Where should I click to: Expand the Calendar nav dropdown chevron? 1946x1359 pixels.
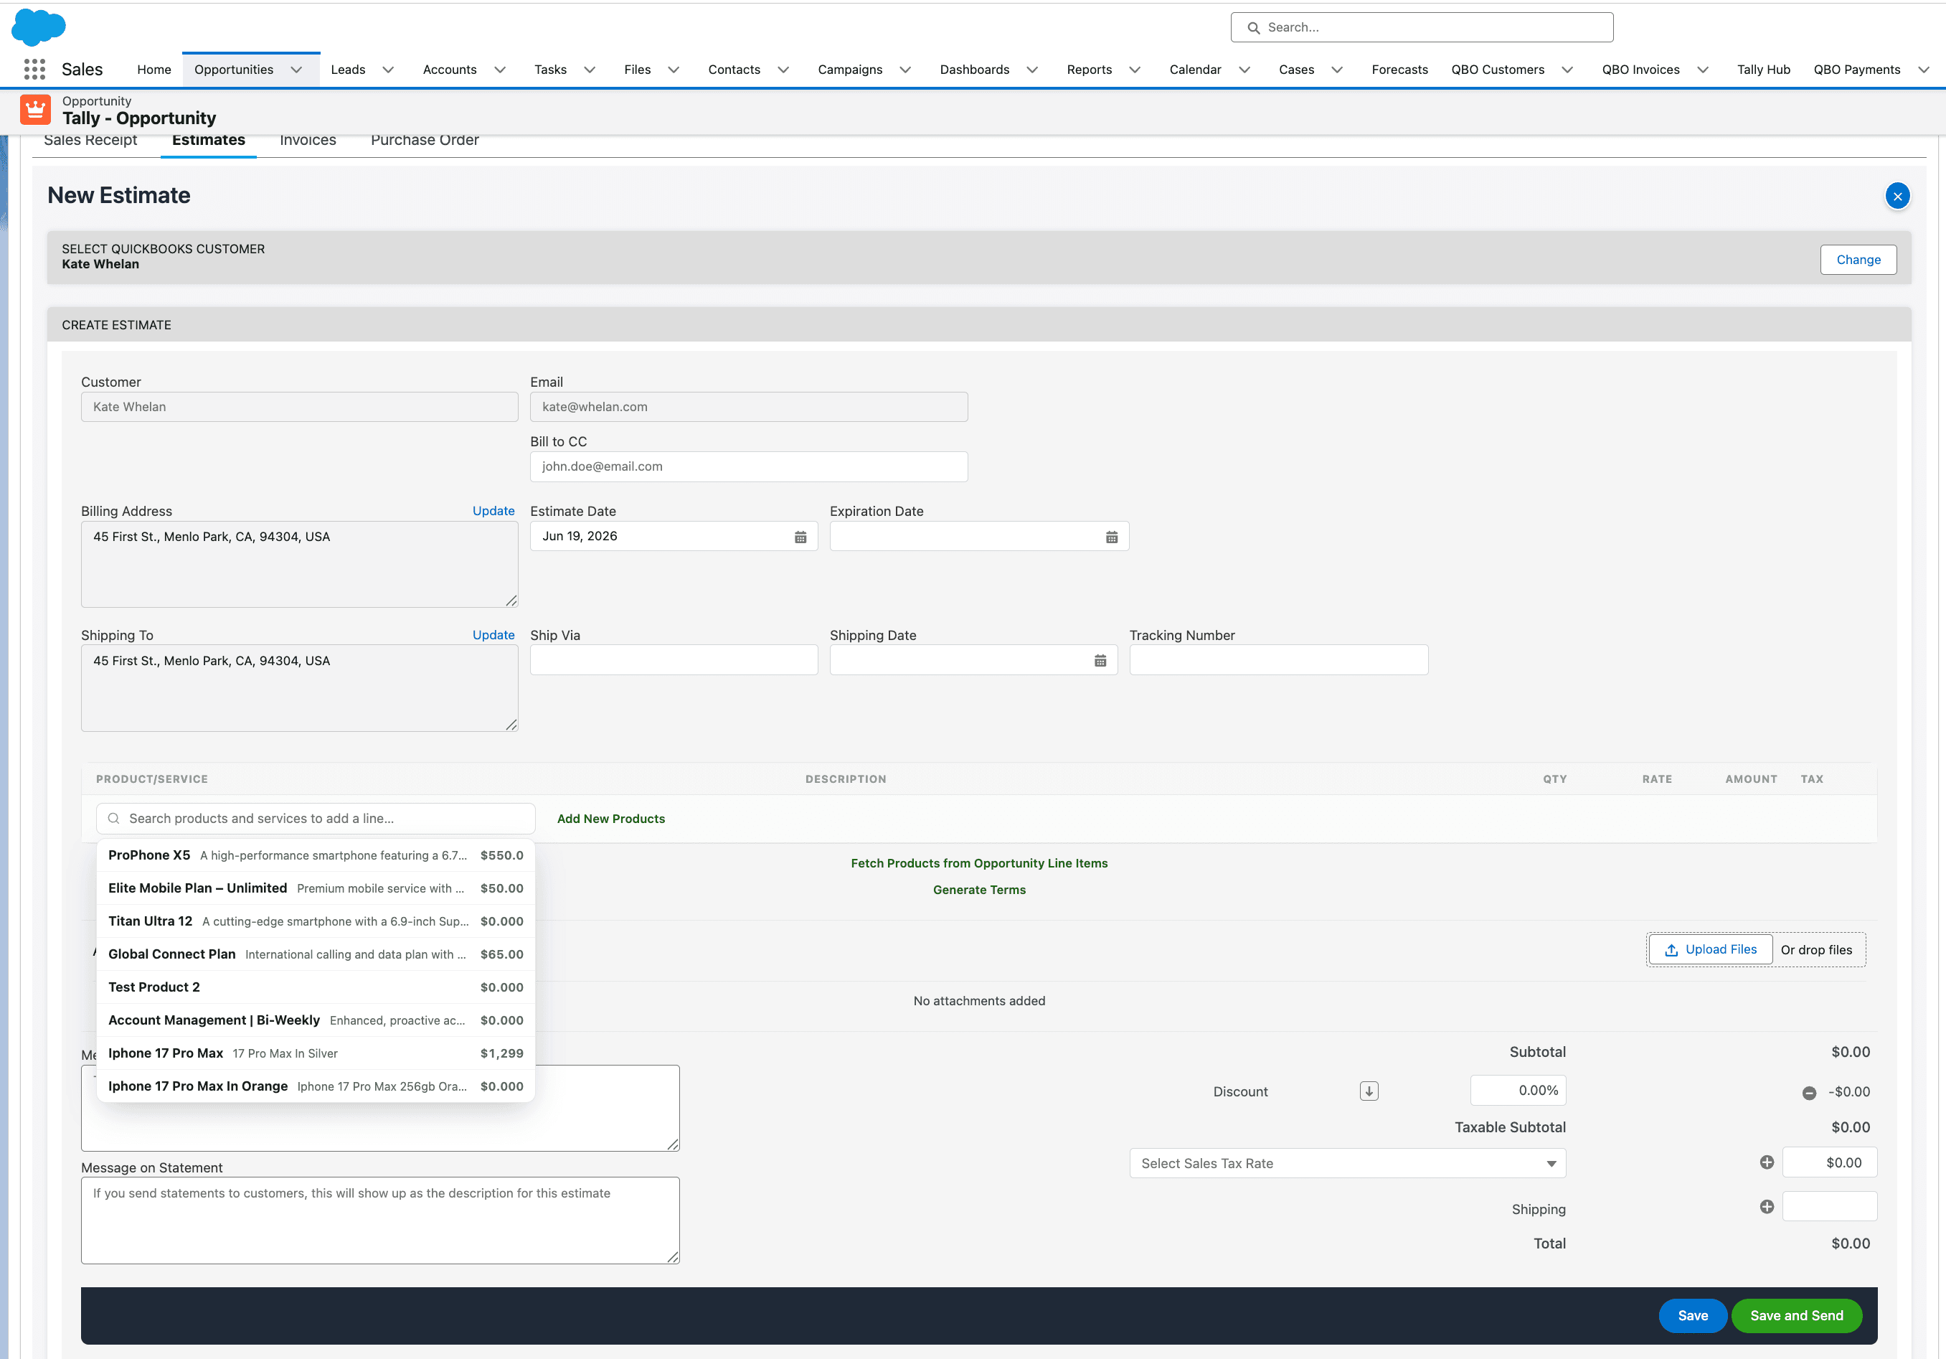1244,70
